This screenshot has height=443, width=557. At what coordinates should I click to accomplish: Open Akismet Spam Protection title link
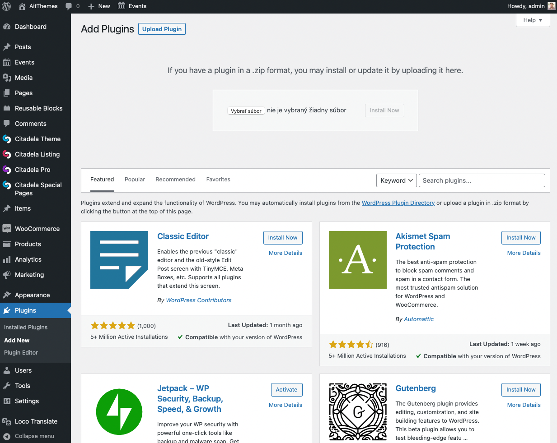pos(423,241)
